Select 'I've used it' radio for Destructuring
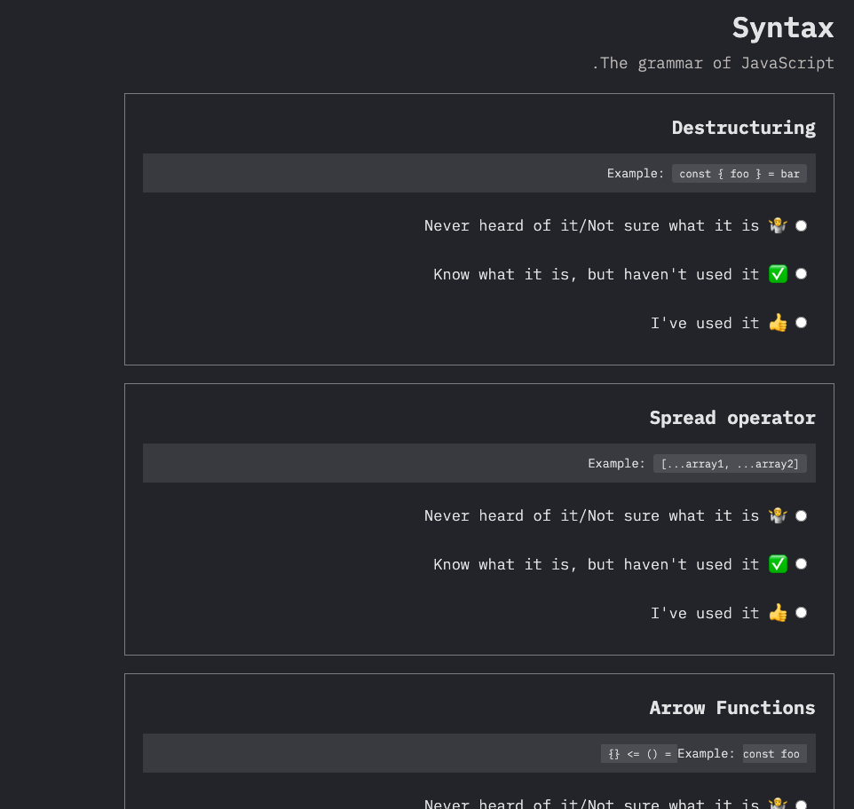The width and height of the screenshot is (854, 809). click(x=801, y=323)
